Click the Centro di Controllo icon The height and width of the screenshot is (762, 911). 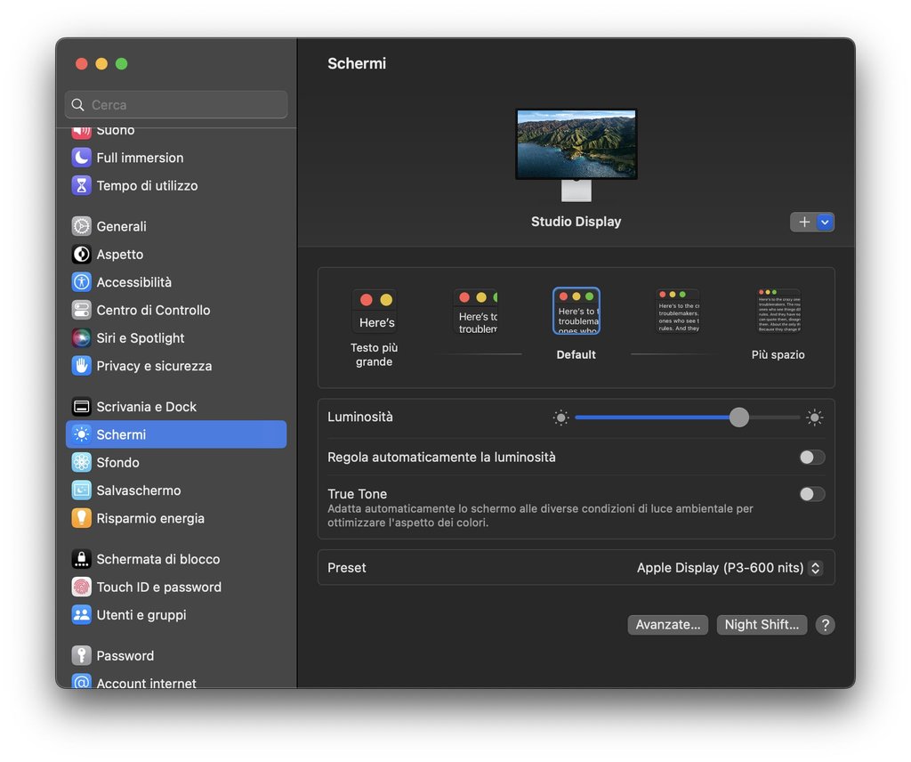pyautogui.click(x=81, y=310)
